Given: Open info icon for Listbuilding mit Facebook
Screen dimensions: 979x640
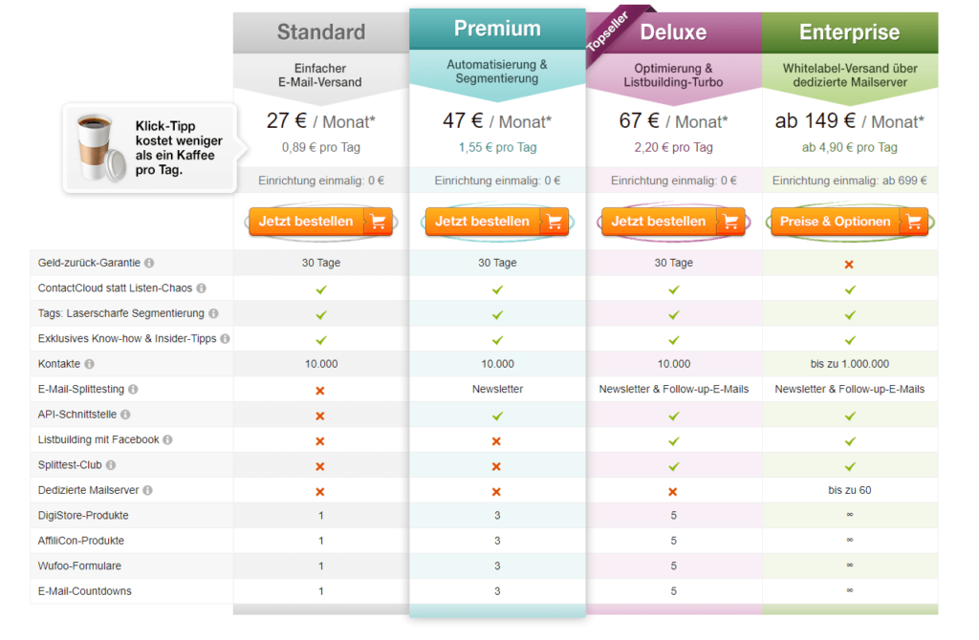Looking at the screenshot, I should [x=168, y=439].
